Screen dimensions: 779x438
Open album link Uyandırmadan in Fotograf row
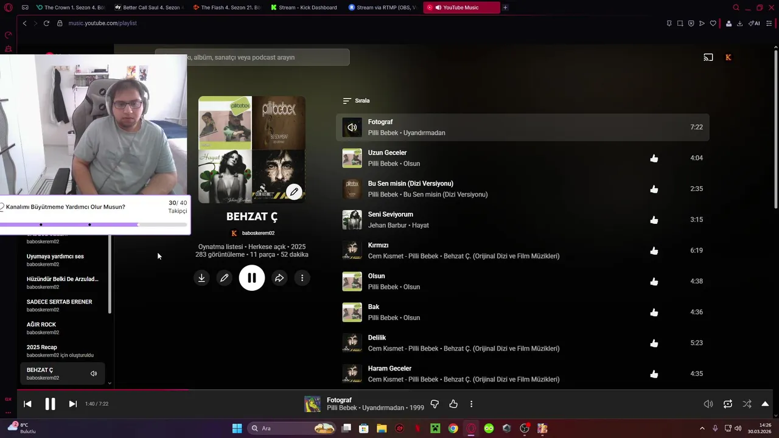click(x=424, y=133)
